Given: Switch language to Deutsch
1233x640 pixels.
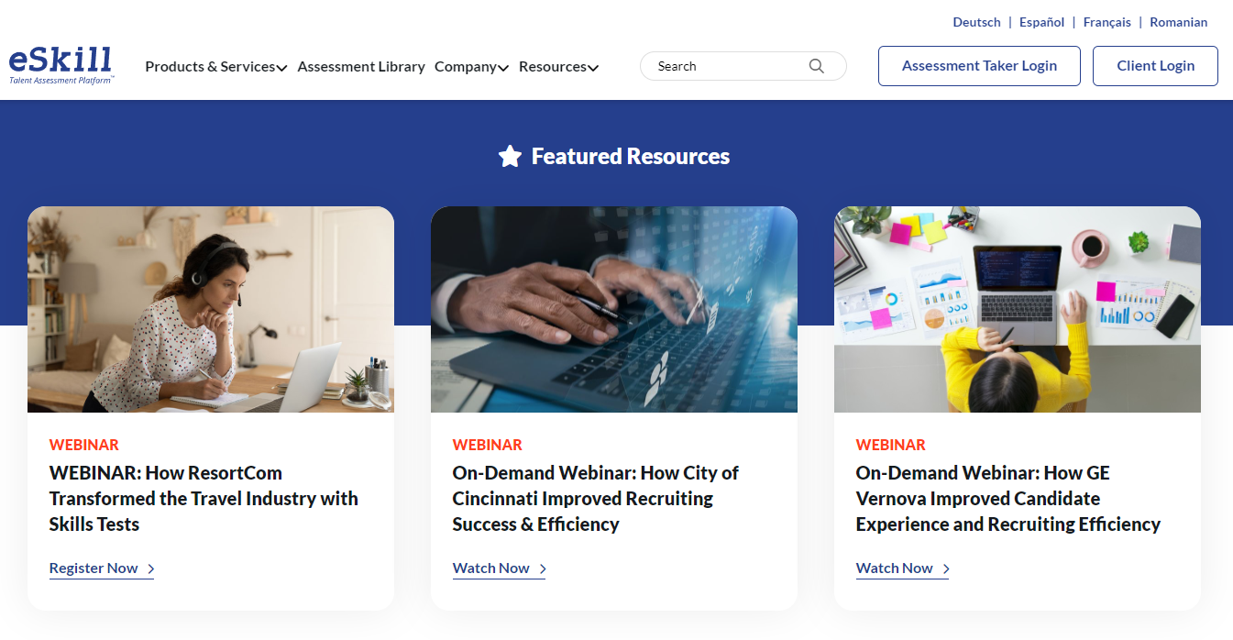Looking at the screenshot, I should tap(976, 22).
